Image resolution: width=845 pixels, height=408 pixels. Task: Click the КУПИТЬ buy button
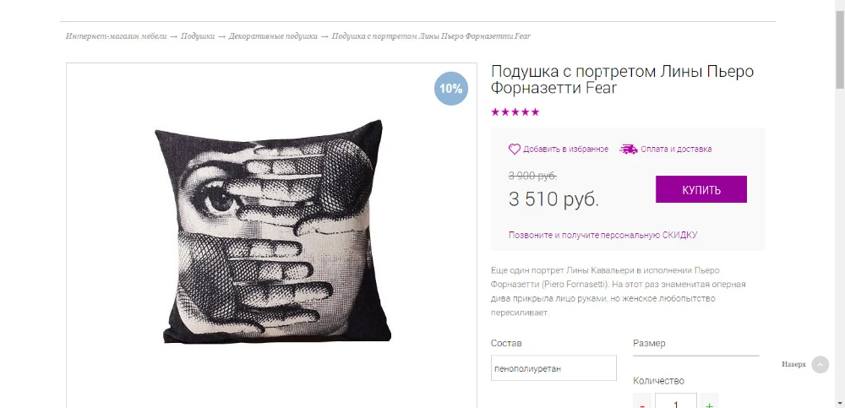701,189
